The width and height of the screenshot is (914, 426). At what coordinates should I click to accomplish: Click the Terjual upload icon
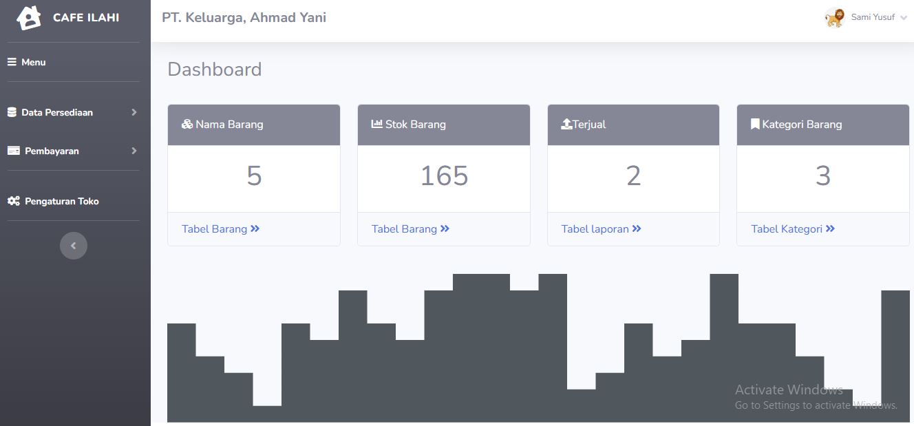tap(566, 125)
